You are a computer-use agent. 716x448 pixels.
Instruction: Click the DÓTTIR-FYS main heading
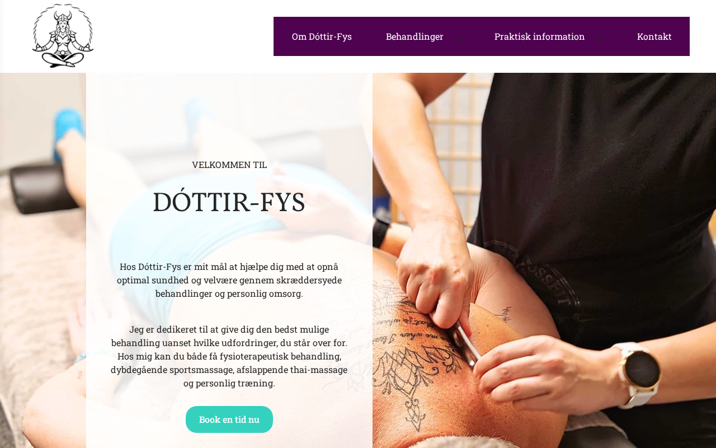coord(229,202)
